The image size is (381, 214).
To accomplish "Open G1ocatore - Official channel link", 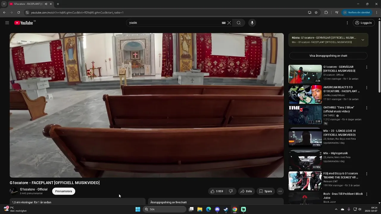I will click(34, 189).
